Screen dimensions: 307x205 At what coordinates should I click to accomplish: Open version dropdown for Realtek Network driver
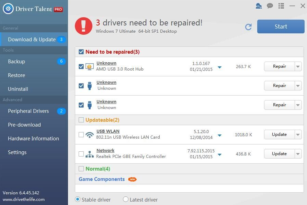(x=220, y=154)
